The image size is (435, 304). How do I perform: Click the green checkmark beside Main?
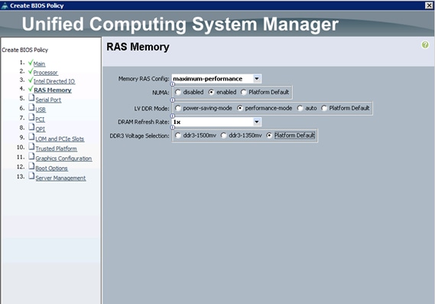(x=31, y=63)
